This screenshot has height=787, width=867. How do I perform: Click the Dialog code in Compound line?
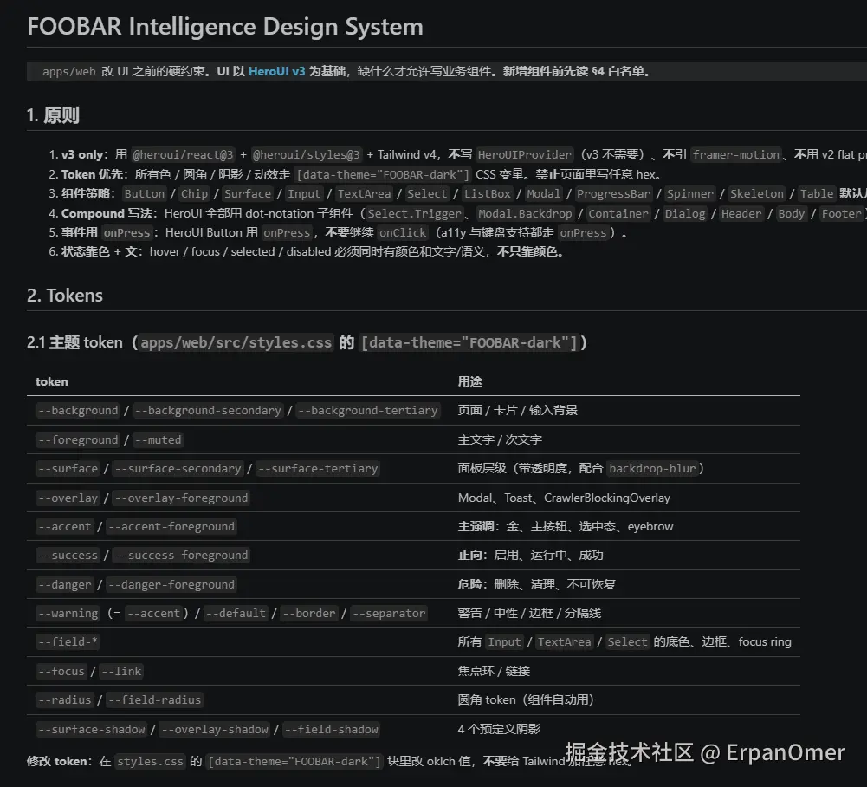click(684, 213)
